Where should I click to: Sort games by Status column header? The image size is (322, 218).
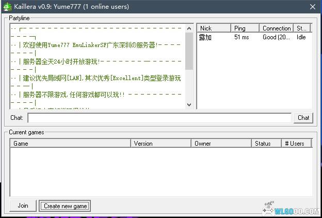(266, 143)
